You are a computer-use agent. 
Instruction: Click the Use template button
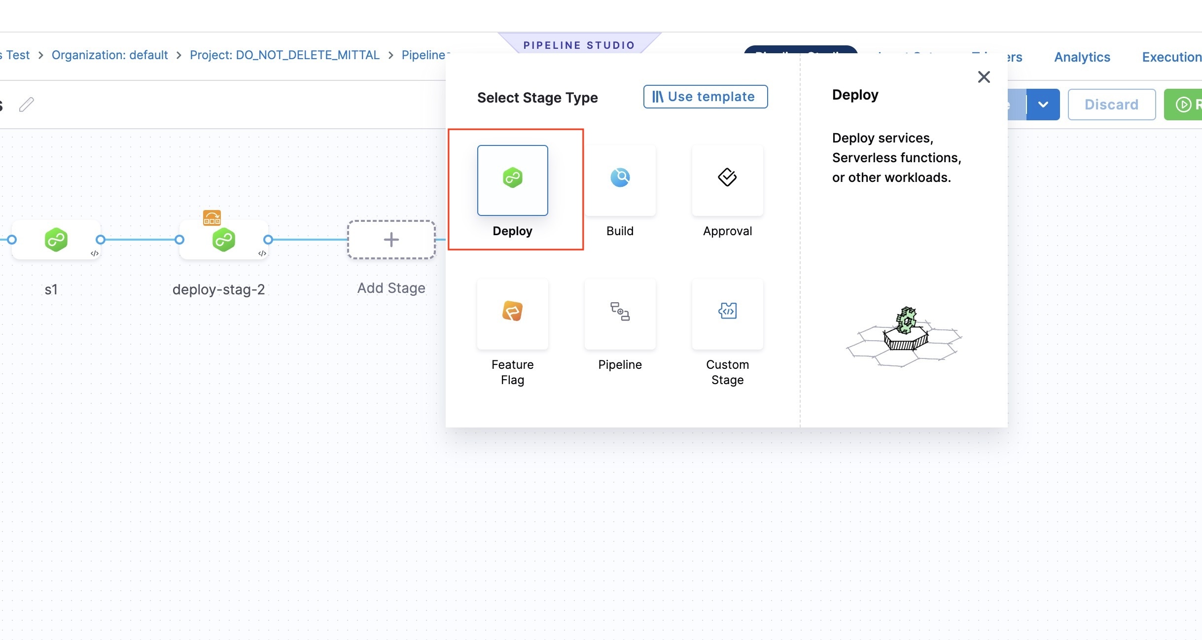click(705, 97)
